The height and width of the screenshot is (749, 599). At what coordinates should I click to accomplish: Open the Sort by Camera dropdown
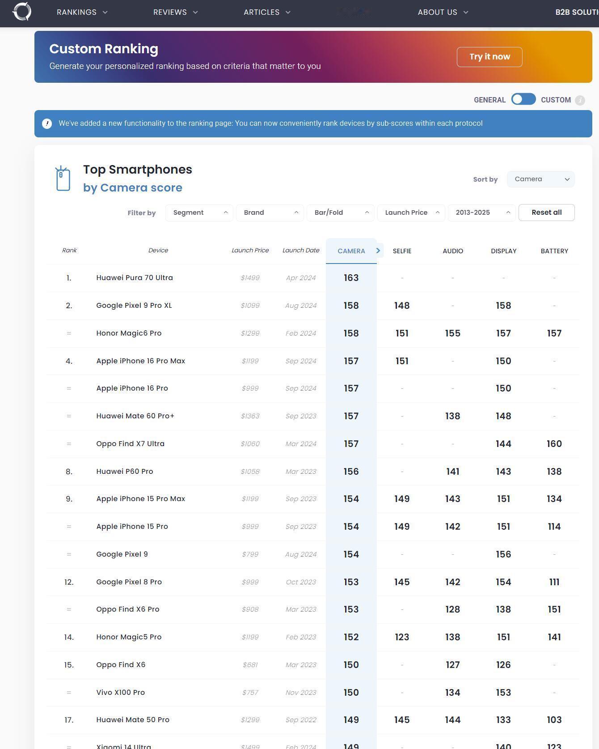click(x=541, y=179)
